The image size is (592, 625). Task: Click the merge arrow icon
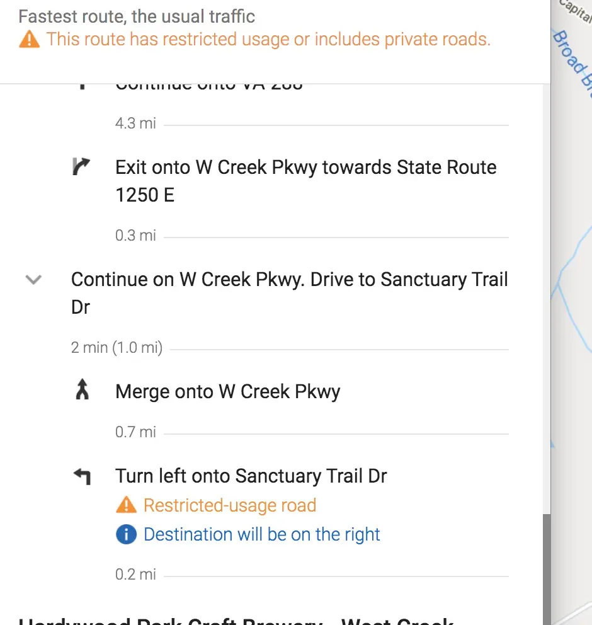click(x=82, y=389)
